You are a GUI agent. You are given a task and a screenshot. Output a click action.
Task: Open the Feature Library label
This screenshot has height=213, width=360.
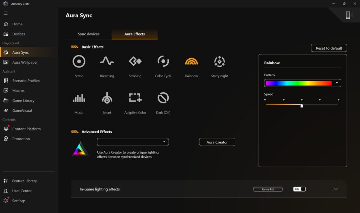pos(24,181)
